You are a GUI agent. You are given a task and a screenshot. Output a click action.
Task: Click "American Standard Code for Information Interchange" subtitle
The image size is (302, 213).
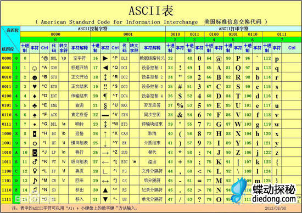(119, 22)
